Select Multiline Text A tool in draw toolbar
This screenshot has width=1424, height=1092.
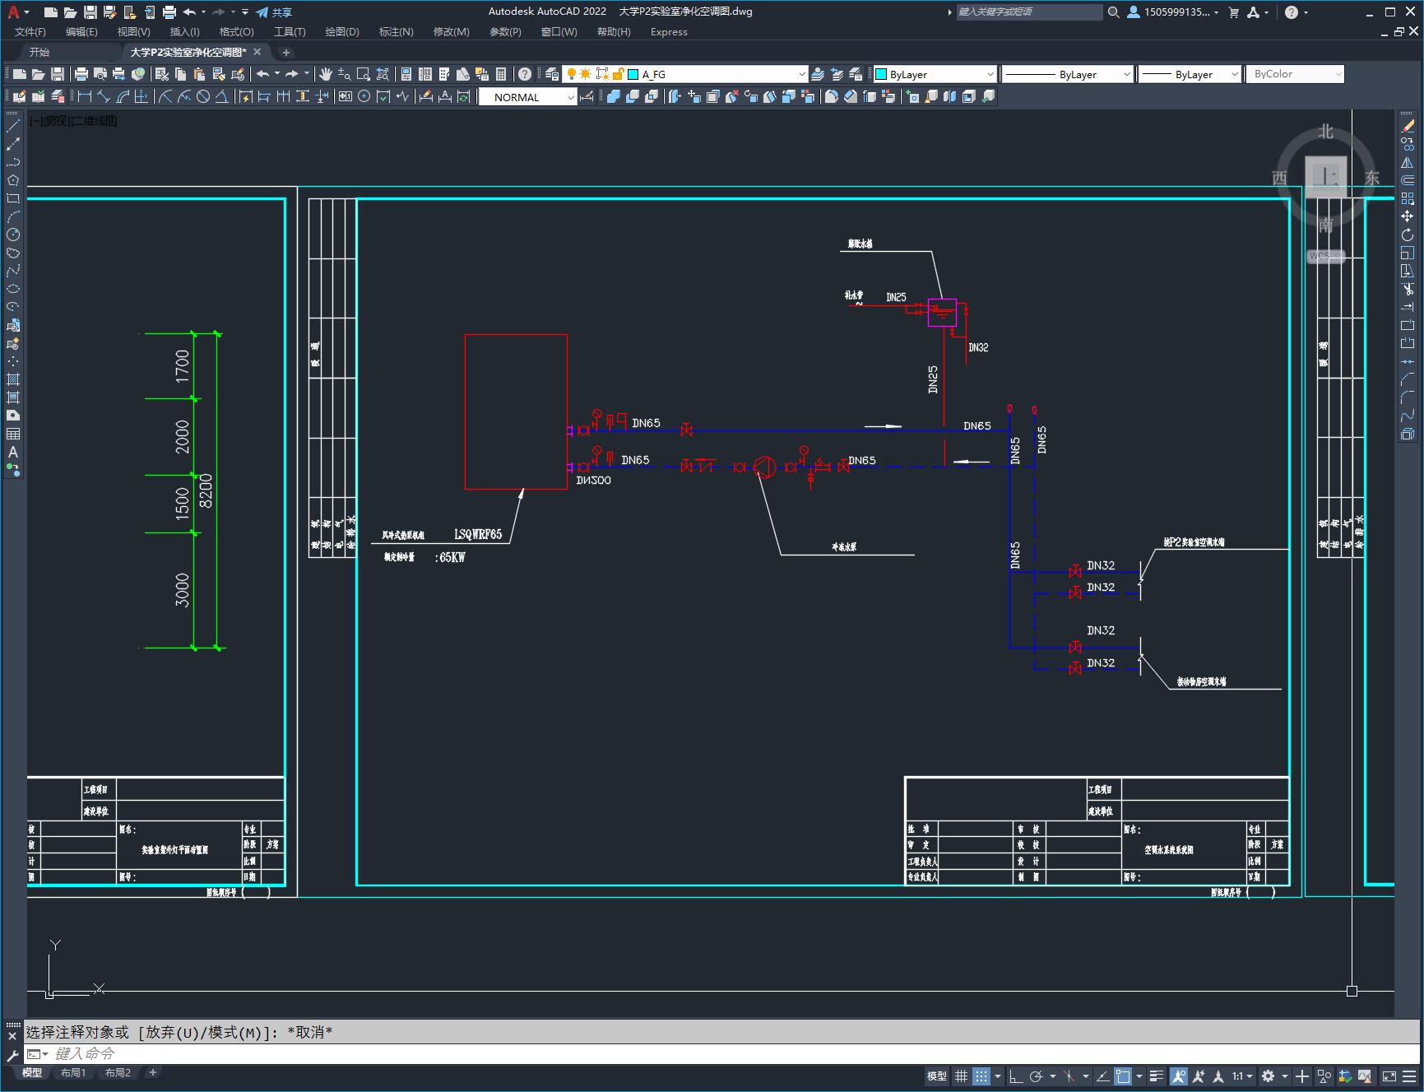13,452
